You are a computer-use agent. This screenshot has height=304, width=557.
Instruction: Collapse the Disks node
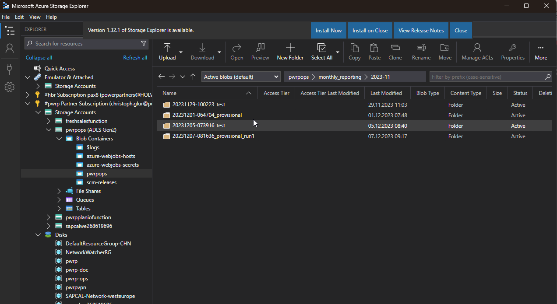coord(39,235)
